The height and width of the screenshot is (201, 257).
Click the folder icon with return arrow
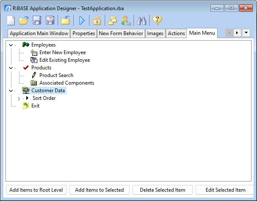pos(65,20)
